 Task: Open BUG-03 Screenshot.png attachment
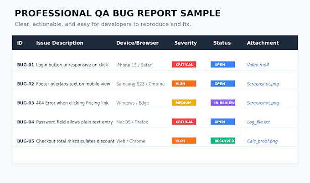pyautogui.click(x=263, y=103)
